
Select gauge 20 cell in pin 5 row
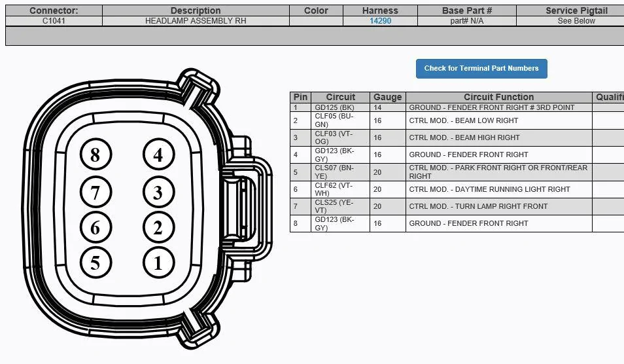388,172
